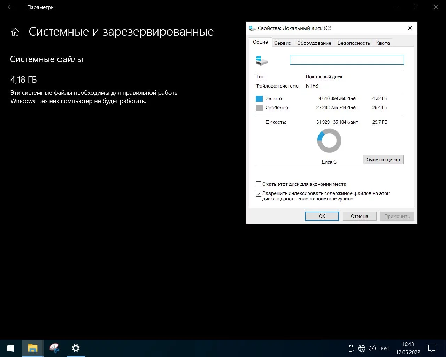Switch to the Безопасность tab

point(354,43)
